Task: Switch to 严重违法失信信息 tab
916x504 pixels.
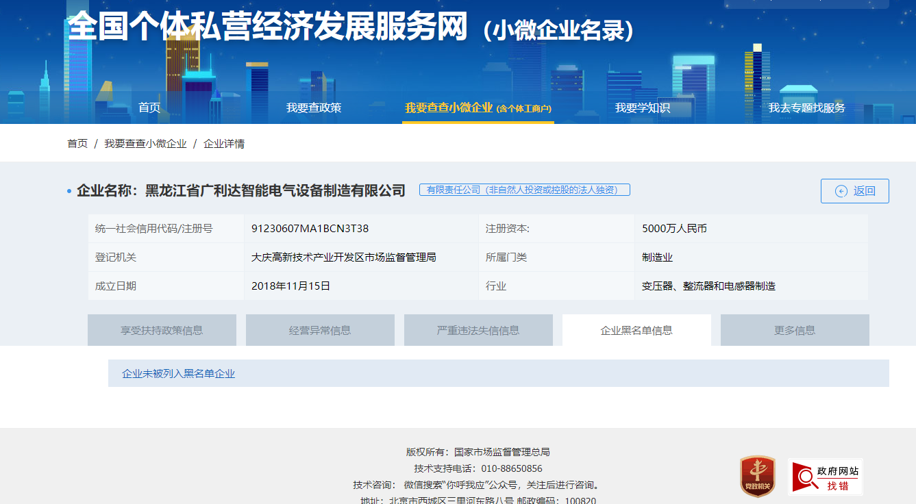Action: (x=478, y=330)
